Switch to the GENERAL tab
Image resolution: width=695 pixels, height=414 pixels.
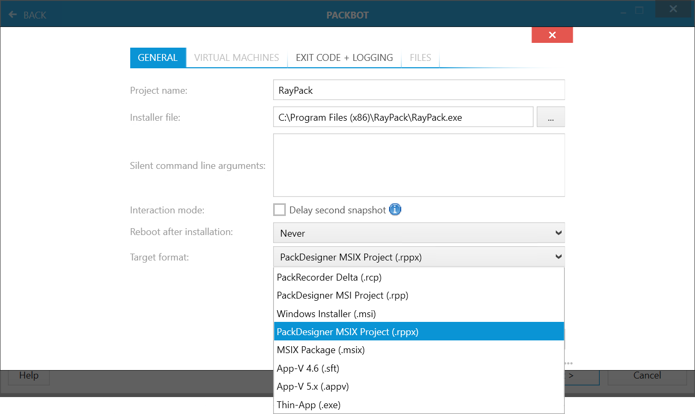(158, 58)
